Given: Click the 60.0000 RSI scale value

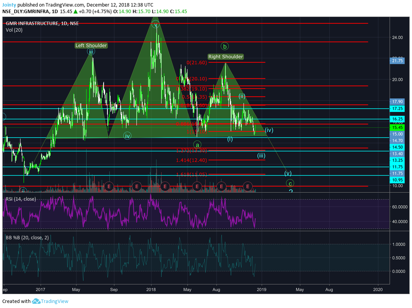Looking at the screenshot, I should 400,207.
